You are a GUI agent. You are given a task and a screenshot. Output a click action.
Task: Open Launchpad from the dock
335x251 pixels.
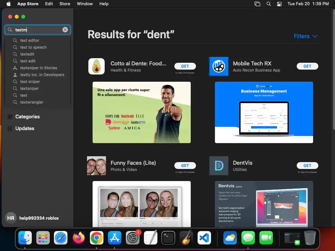pos(43,238)
